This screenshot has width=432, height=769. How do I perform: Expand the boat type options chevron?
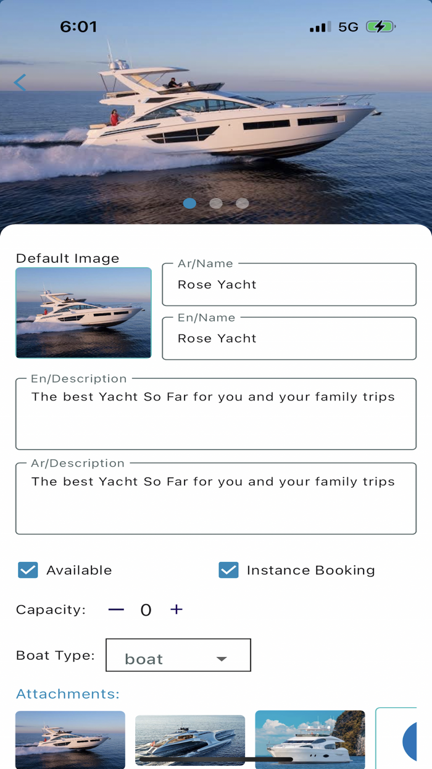222,658
